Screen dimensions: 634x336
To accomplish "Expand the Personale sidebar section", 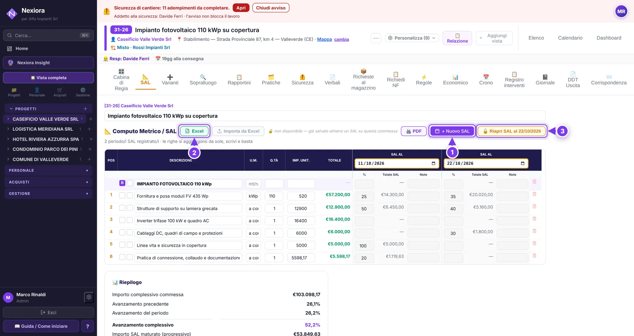I will 48,170.
